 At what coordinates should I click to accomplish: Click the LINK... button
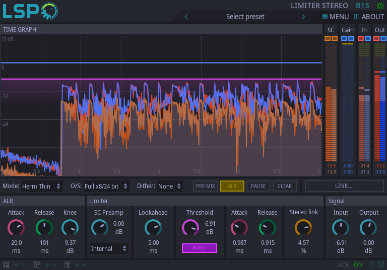click(343, 186)
